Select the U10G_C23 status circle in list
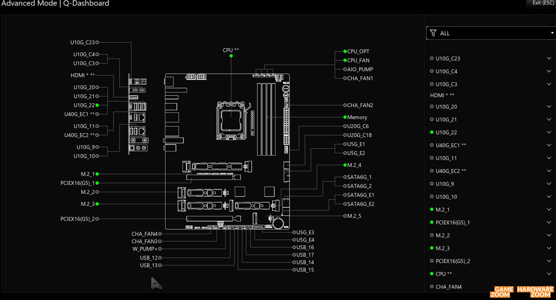This screenshot has width=556, height=300. (432, 58)
